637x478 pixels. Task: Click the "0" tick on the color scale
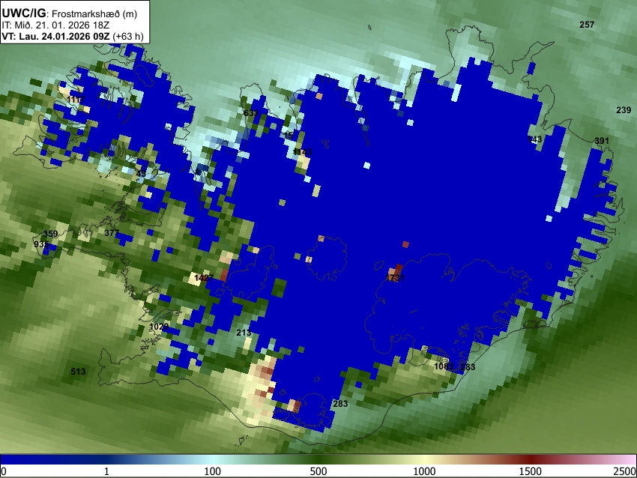tap(4, 471)
